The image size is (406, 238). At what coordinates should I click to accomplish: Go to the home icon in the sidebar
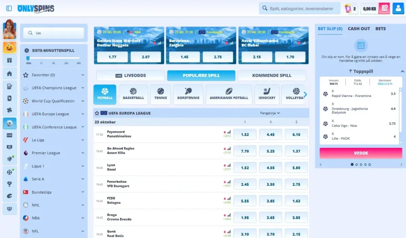pyautogui.click(x=10, y=74)
